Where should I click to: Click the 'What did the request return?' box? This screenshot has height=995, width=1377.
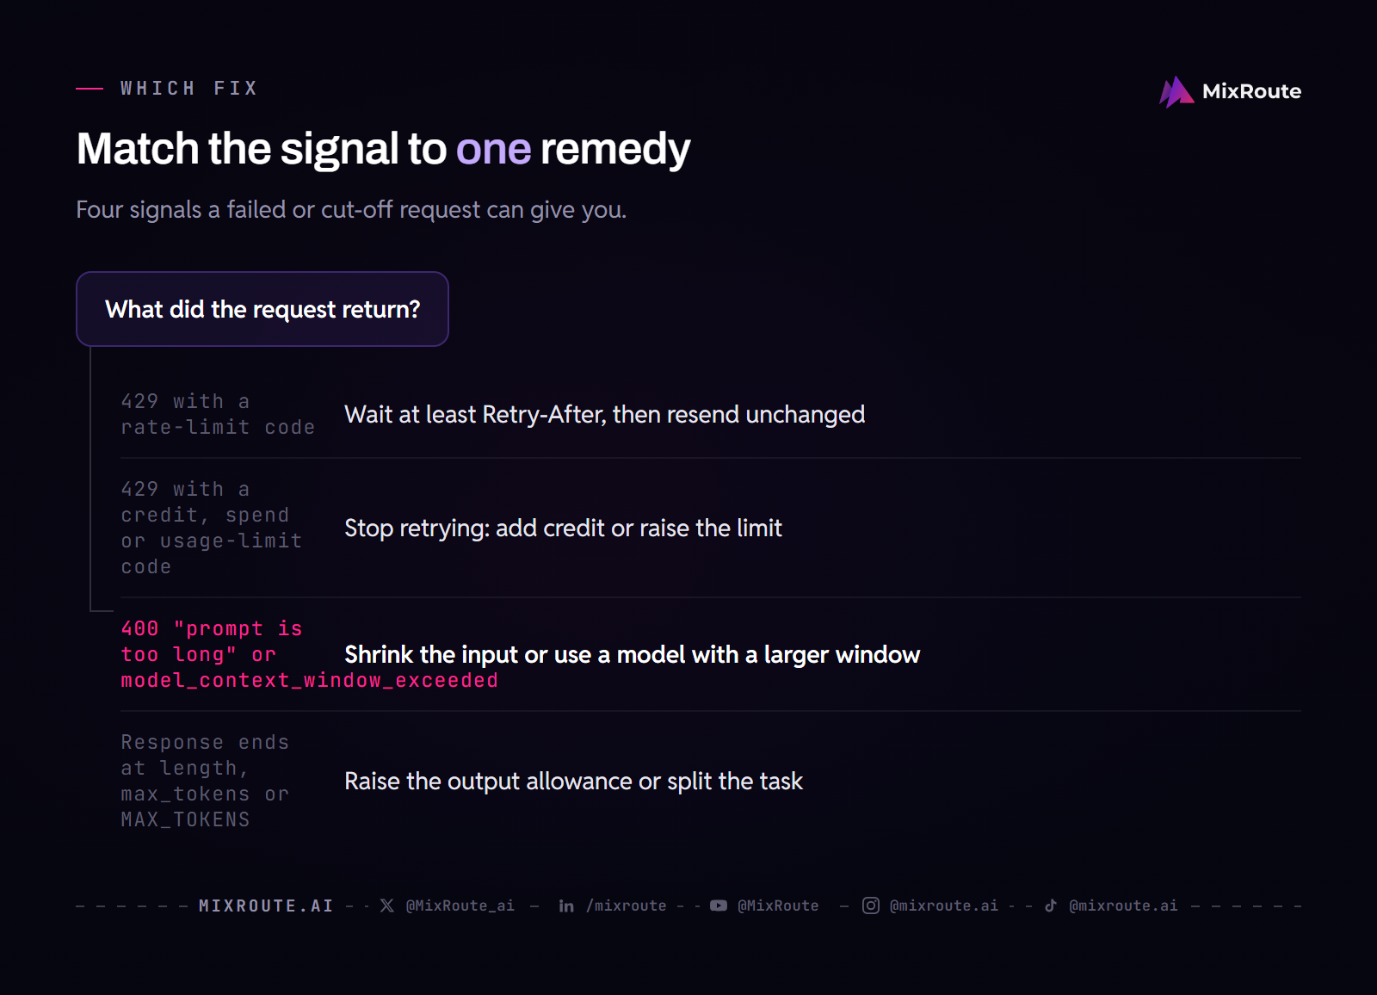click(262, 309)
